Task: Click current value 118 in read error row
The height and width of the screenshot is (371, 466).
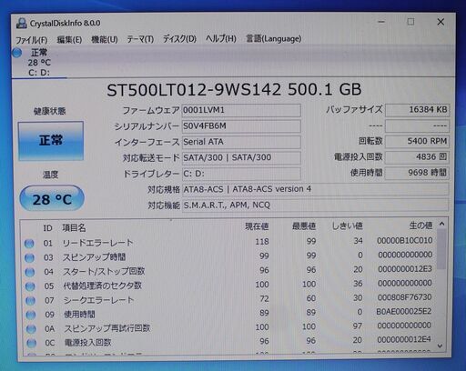Action: pyautogui.click(x=262, y=242)
